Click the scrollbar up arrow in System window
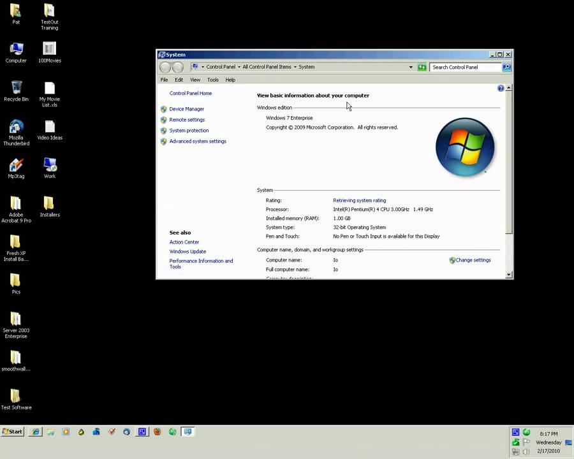The width and height of the screenshot is (574, 459). point(508,88)
